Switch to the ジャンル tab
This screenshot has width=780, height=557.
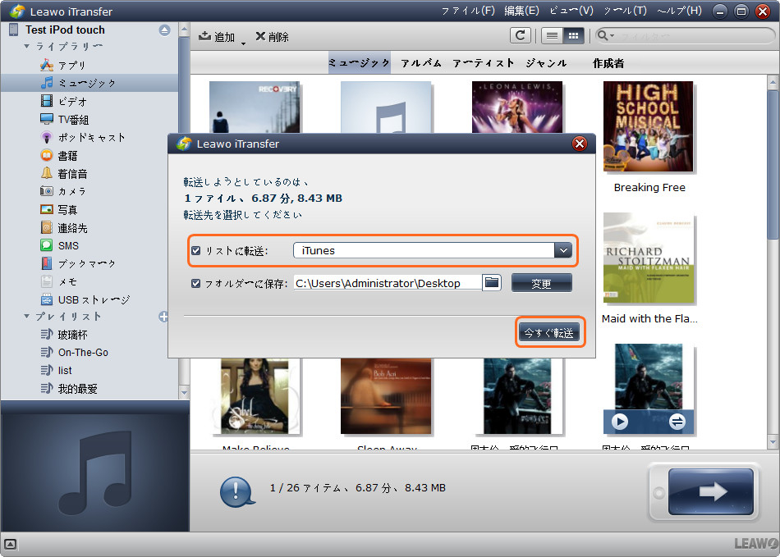(546, 63)
